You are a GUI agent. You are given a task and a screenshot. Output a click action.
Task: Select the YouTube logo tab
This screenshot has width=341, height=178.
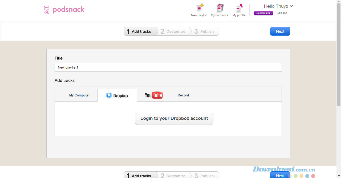[x=153, y=95]
